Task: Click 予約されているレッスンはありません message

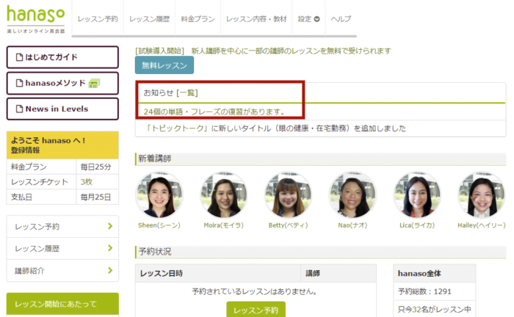Action: 254,291
